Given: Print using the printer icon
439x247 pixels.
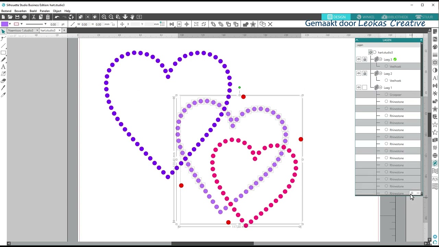Looking at the screenshot, I should [x=24, y=17].
